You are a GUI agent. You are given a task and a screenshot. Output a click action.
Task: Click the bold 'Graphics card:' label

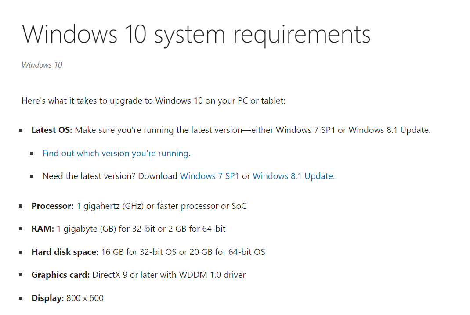click(61, 275)
